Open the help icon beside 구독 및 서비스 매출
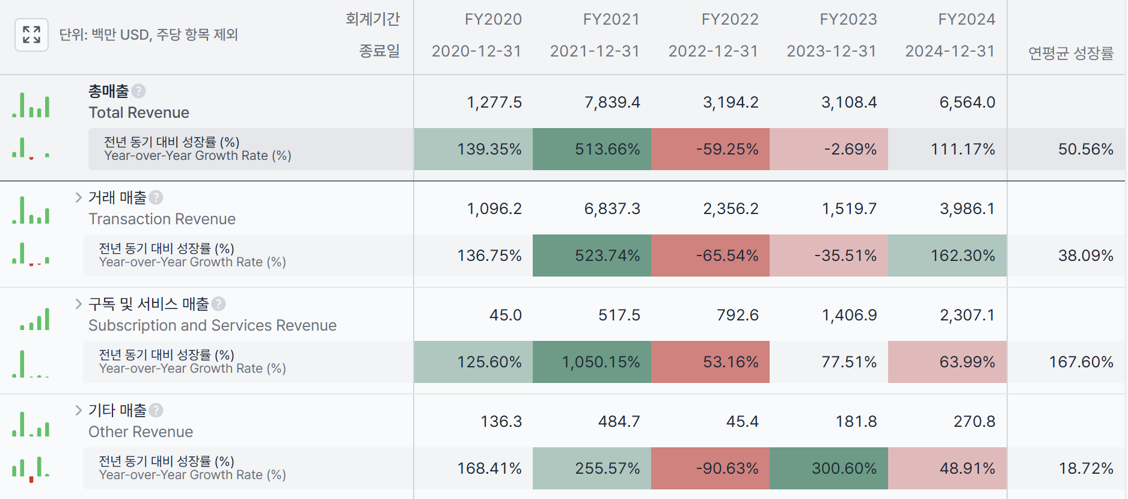This screenshot has height=499, width=1128. coord(218,304)
